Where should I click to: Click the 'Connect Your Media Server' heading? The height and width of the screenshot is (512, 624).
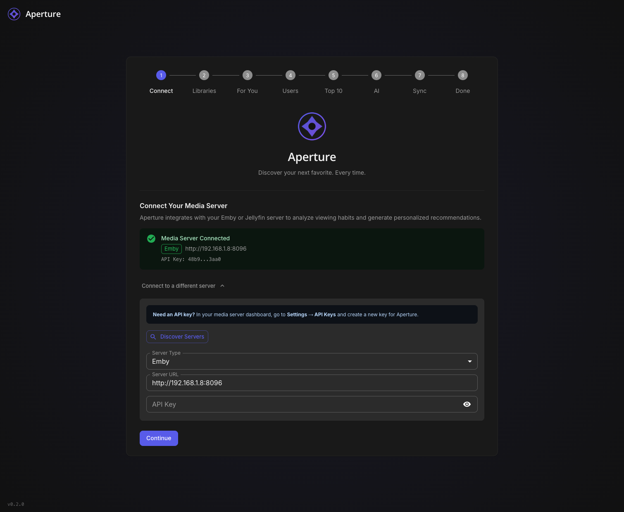click(x=183, y=206)
